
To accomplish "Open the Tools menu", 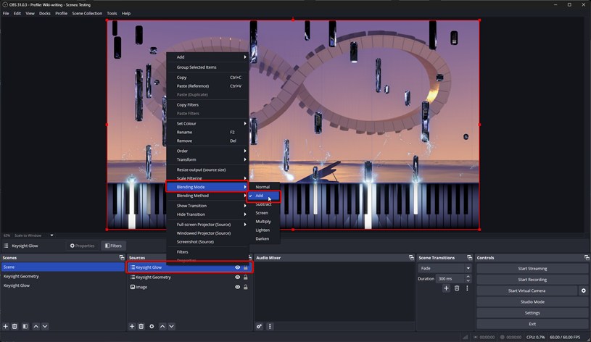I will 112,13.
